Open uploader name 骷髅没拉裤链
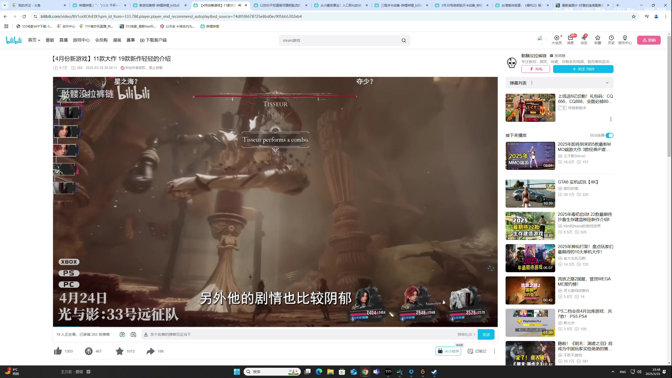Screen dimensions: 672x378 (x=534, y=56)
